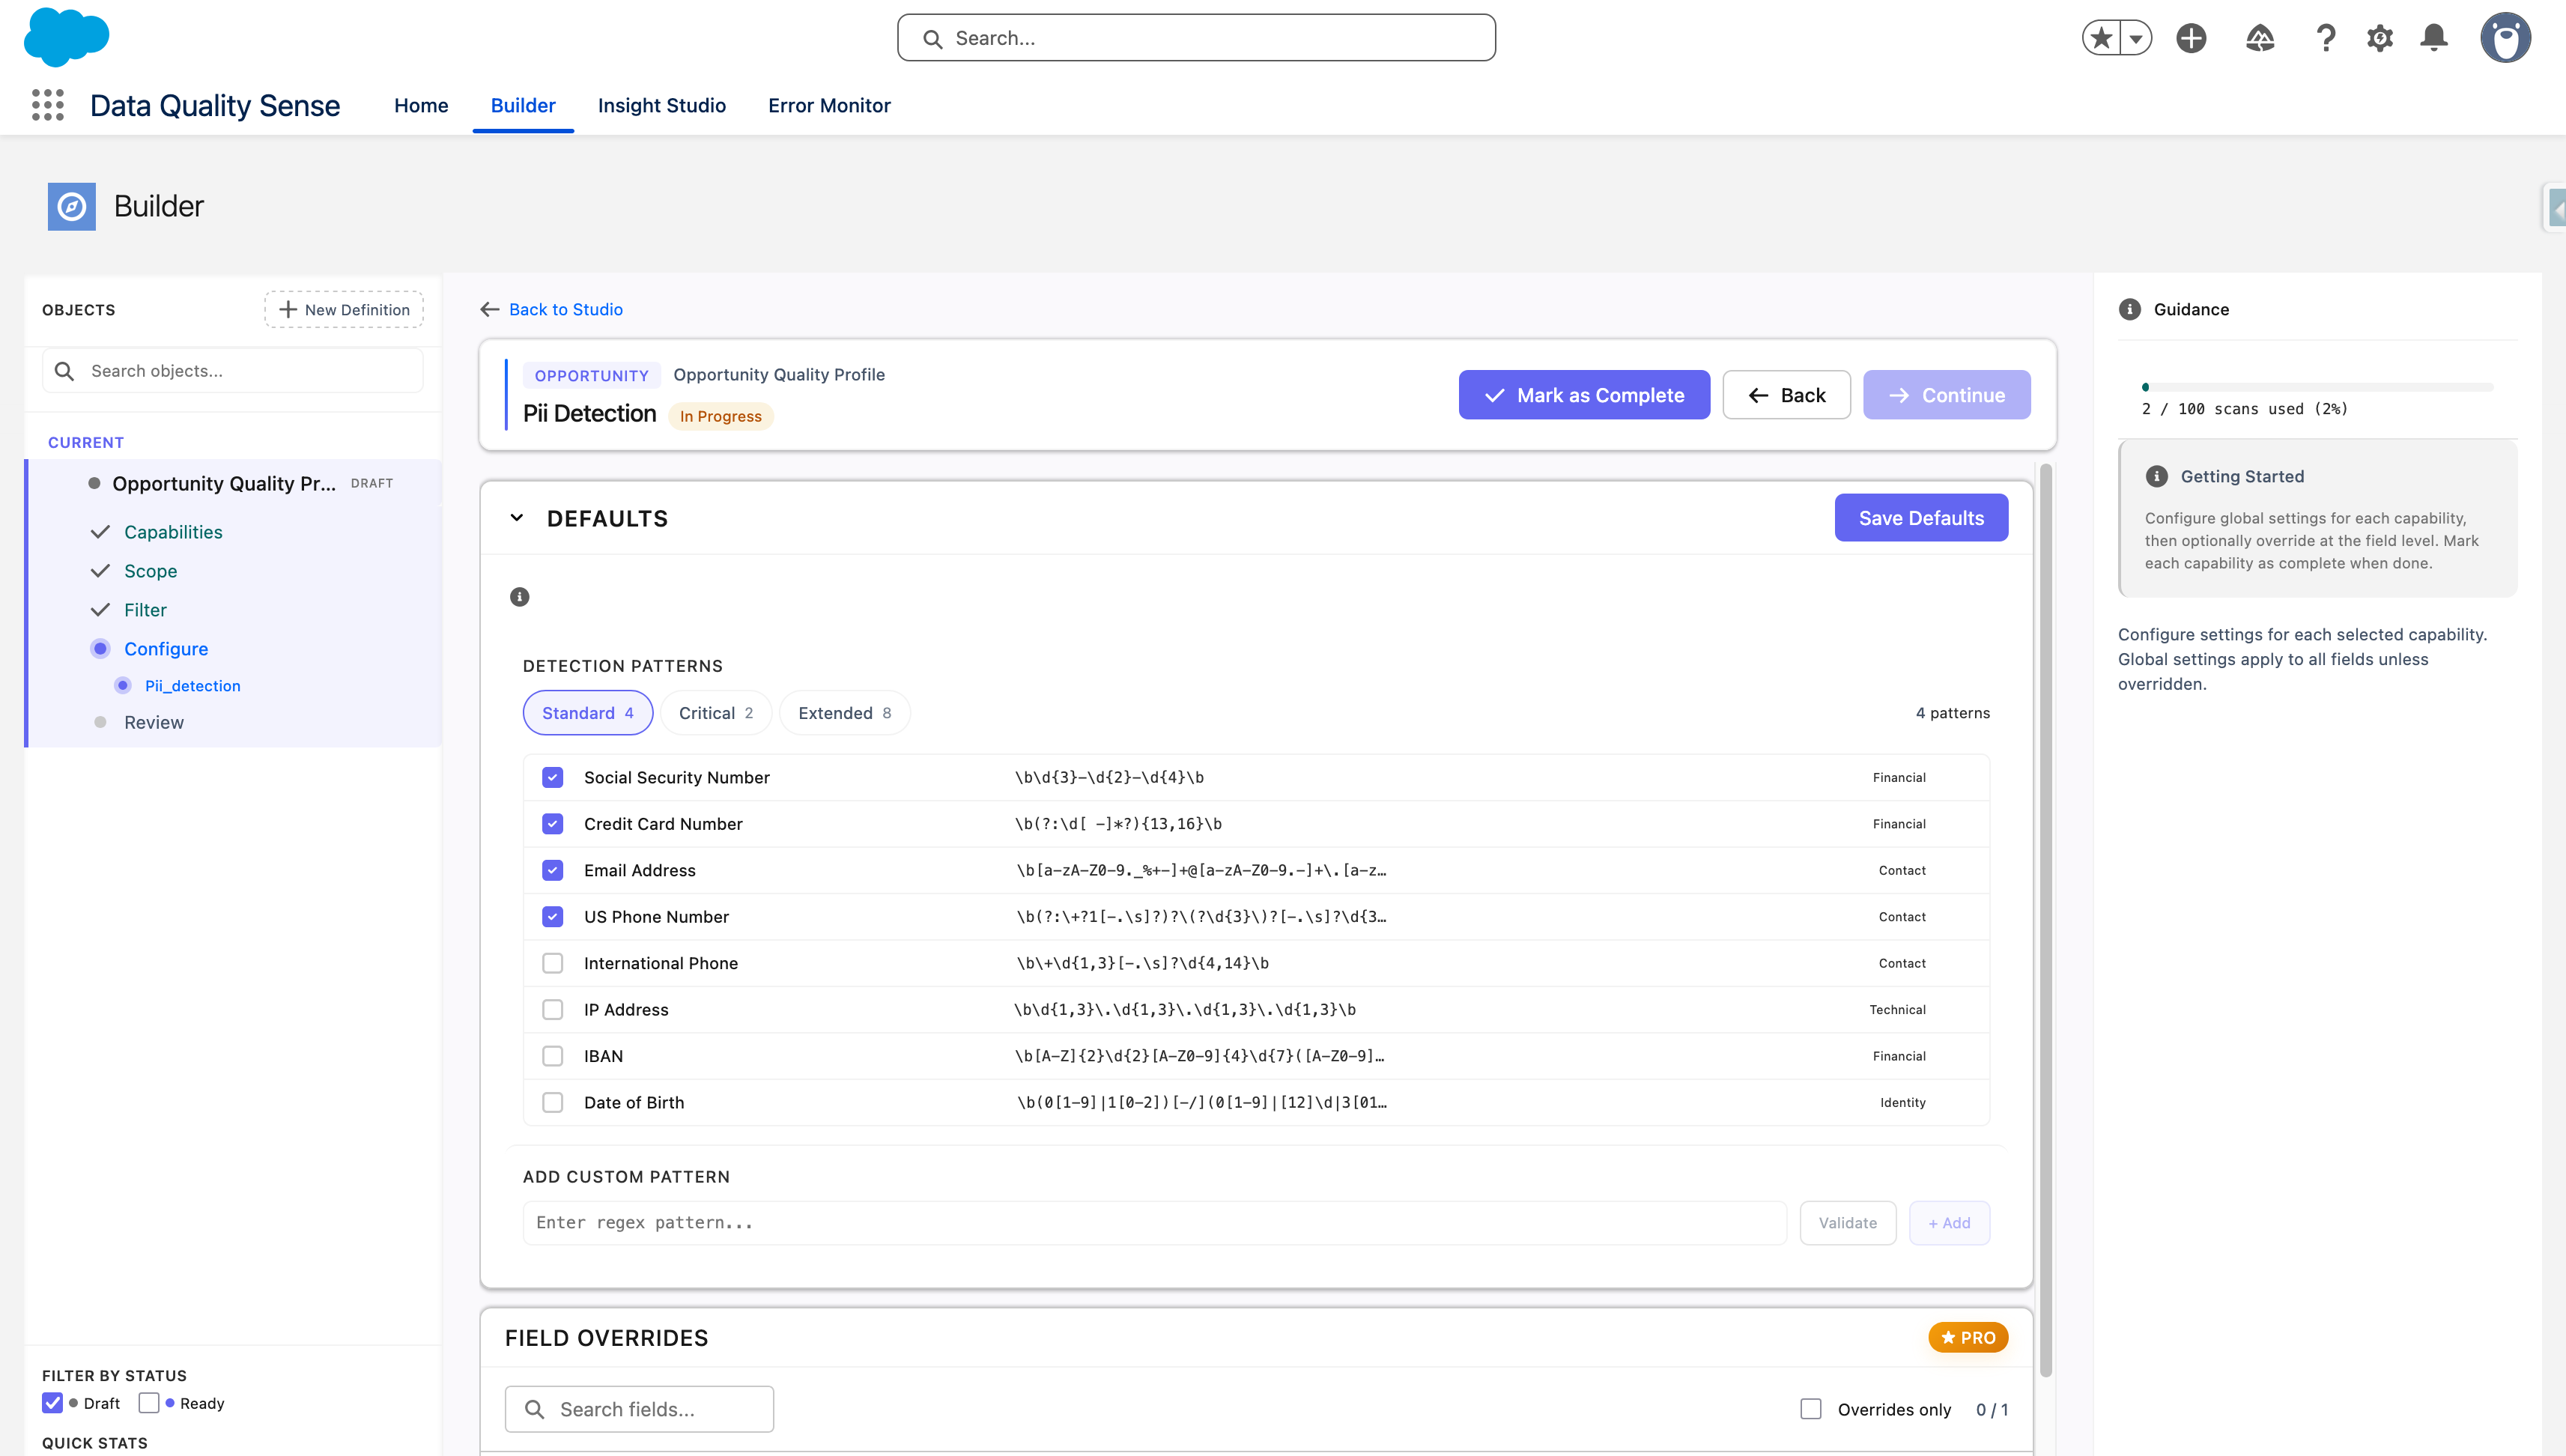Uncheck Social Security Number pattern
This screenshot has width=2566, height=1456.
[x=553, y=777]
